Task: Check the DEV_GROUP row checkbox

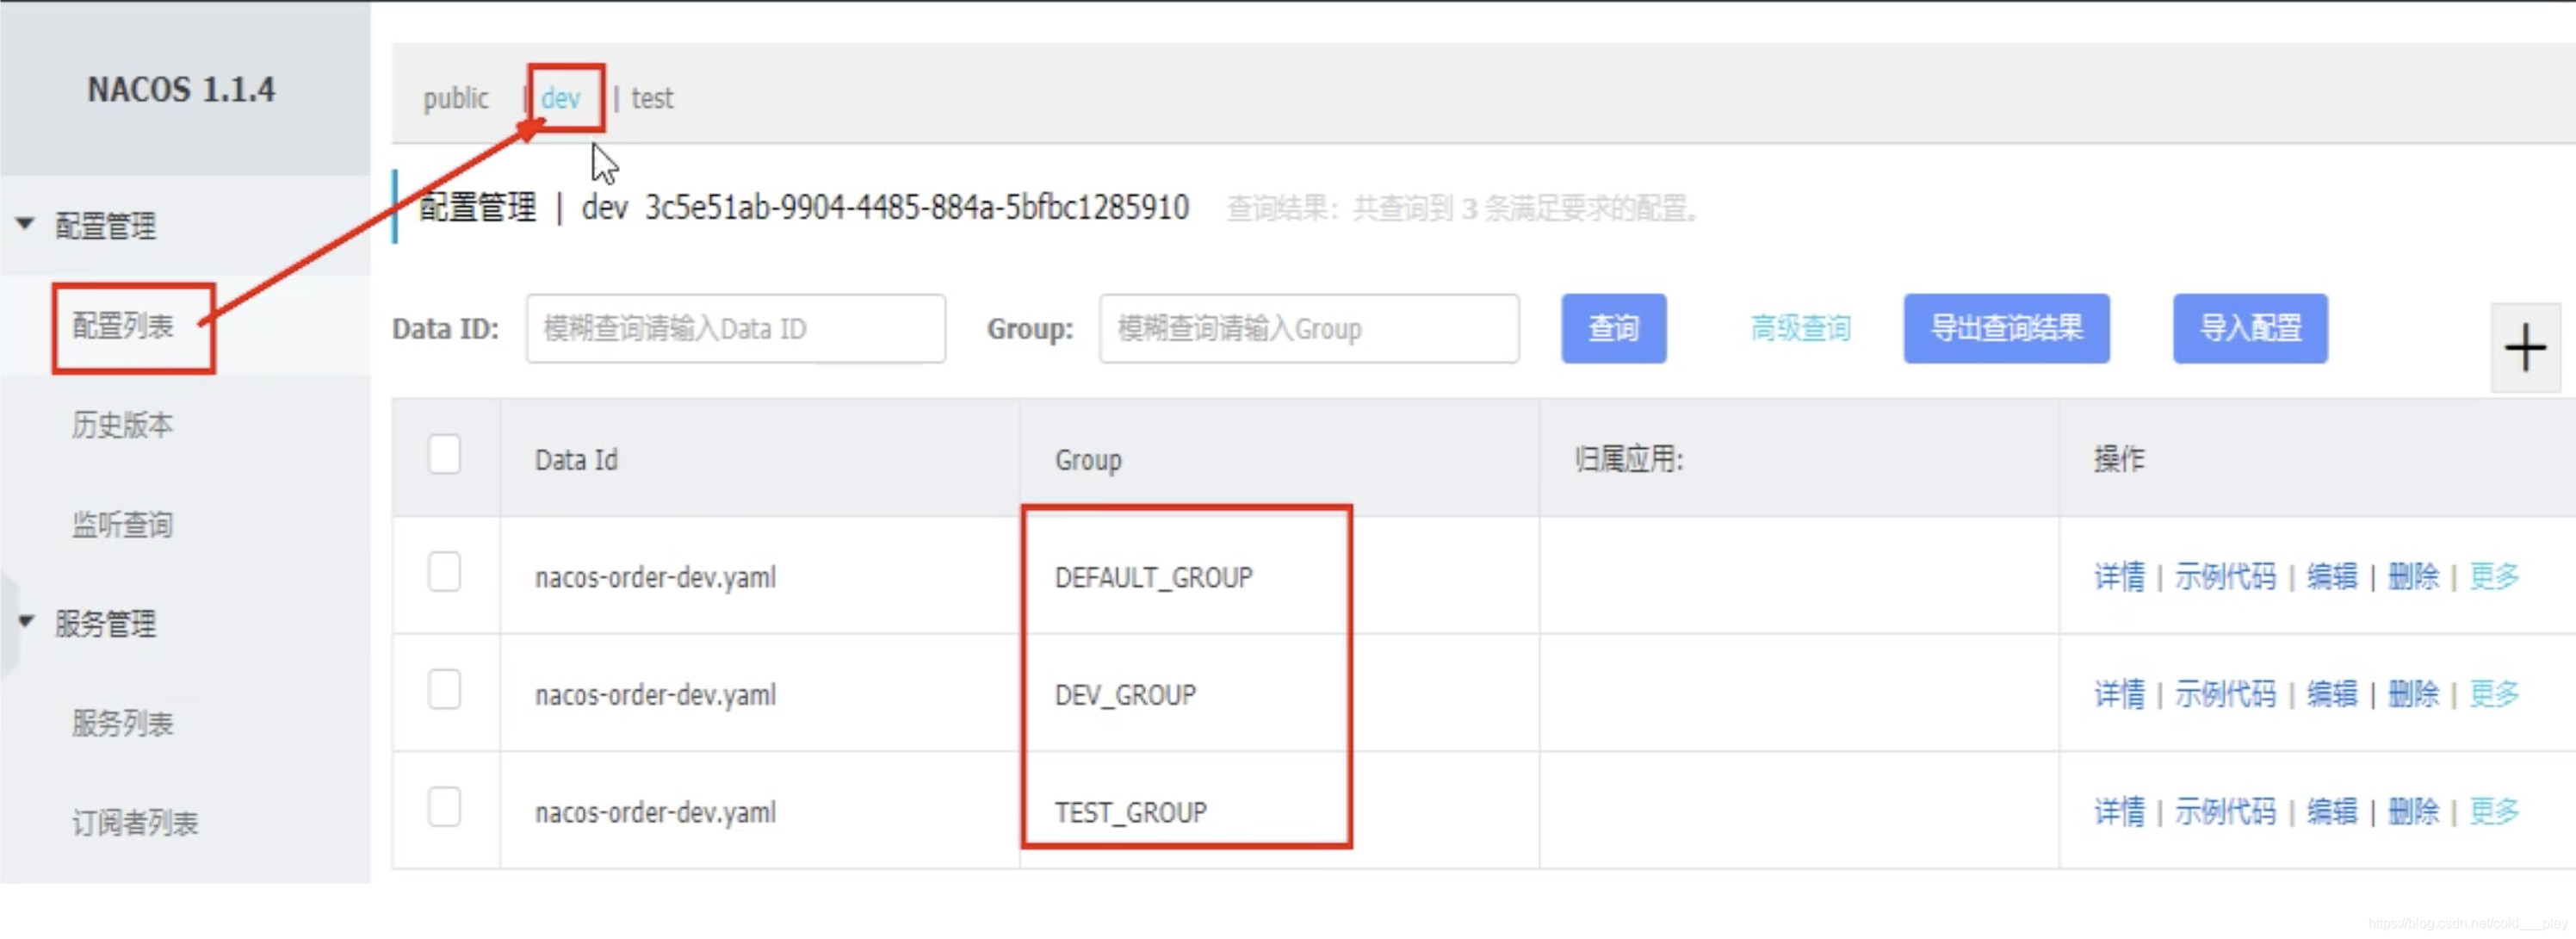Action: (444, 691)
